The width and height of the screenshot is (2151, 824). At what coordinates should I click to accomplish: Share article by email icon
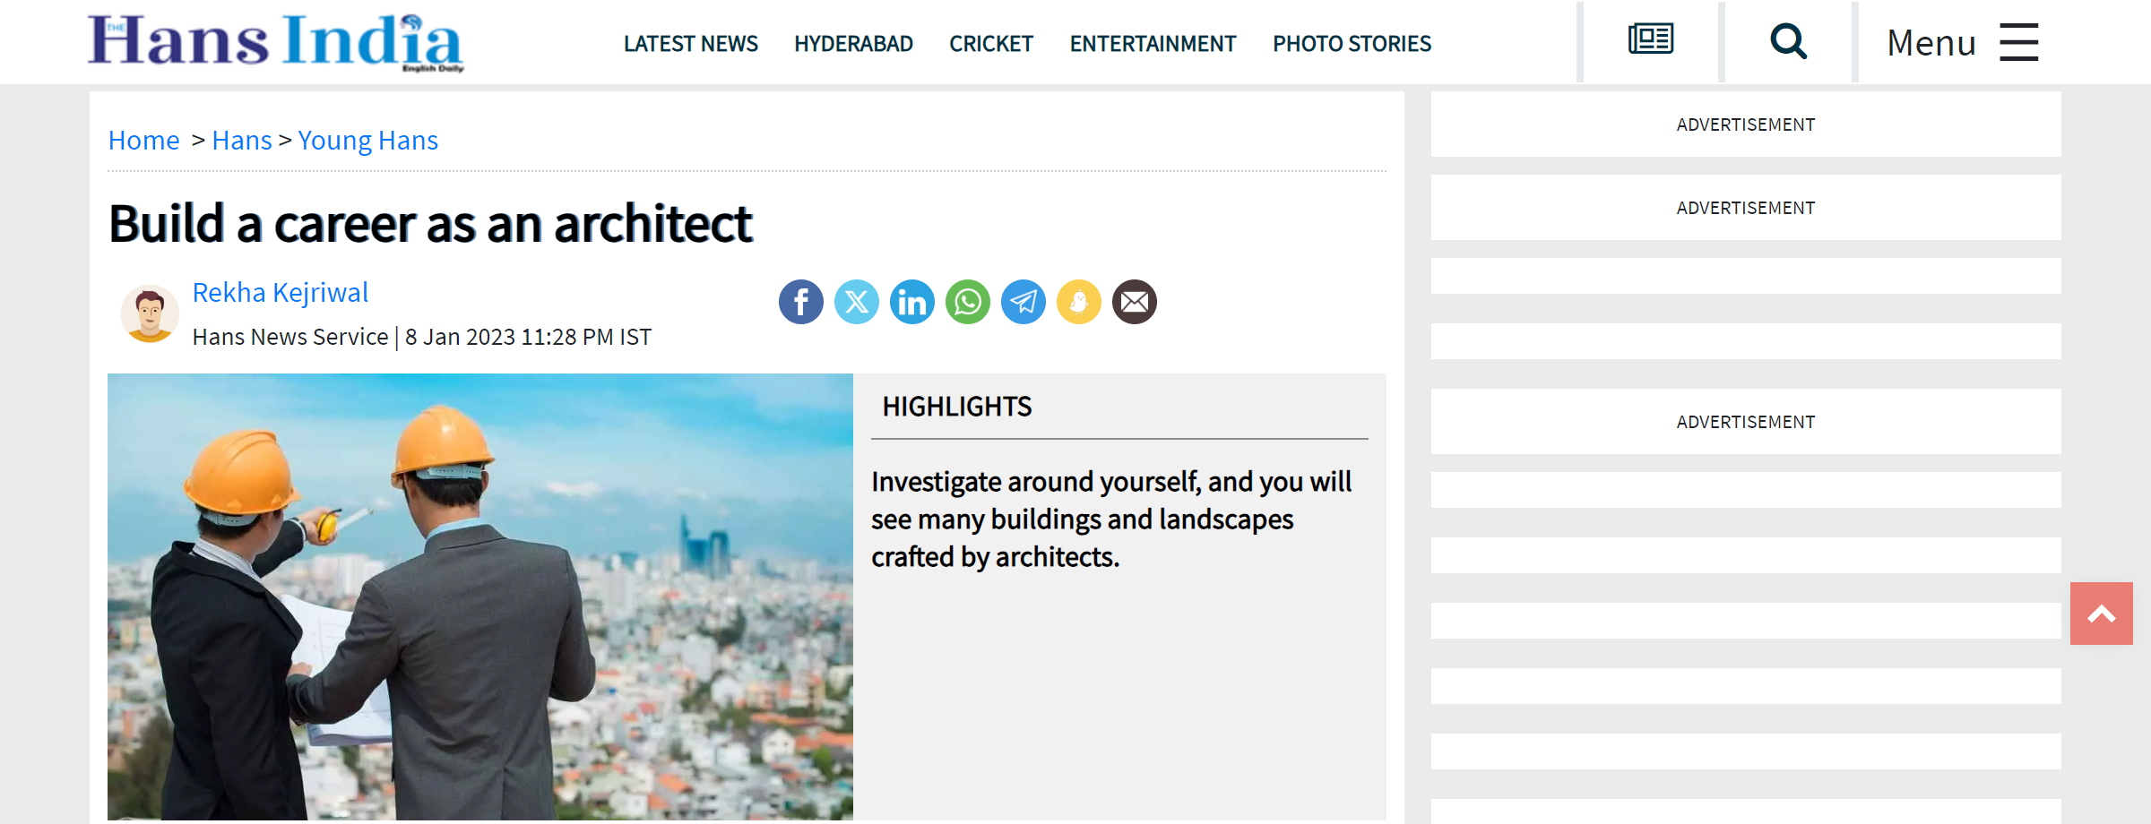(x=1135, y=302)
